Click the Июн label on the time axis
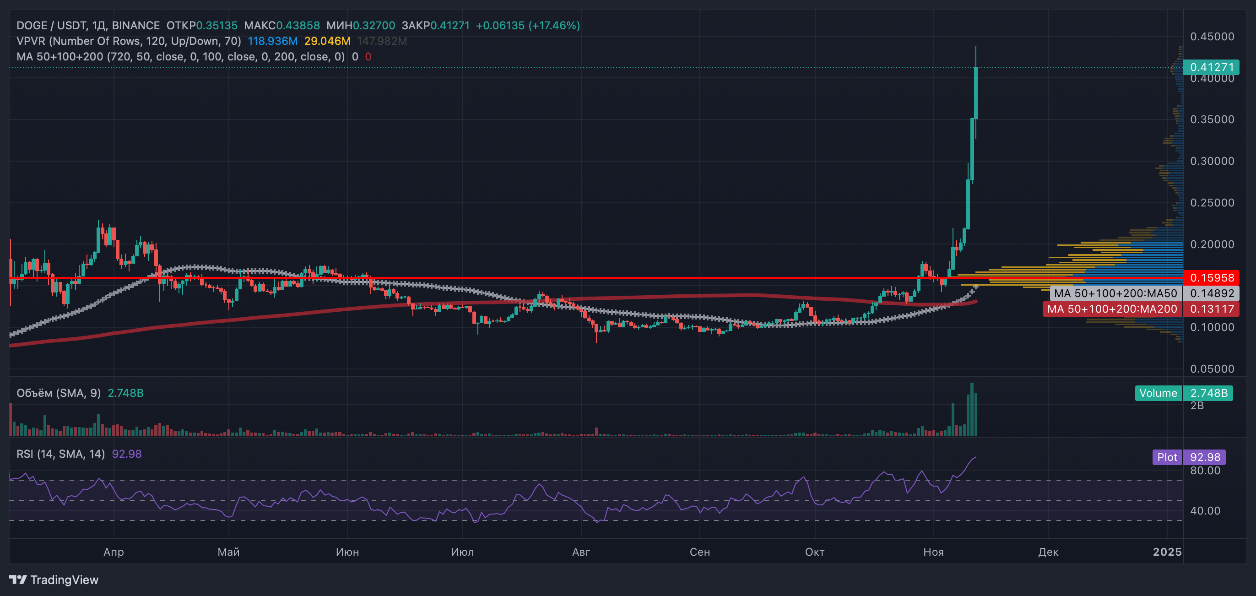Image resolution: width=1256 pixels, height=596 pixels. (347, 552)
